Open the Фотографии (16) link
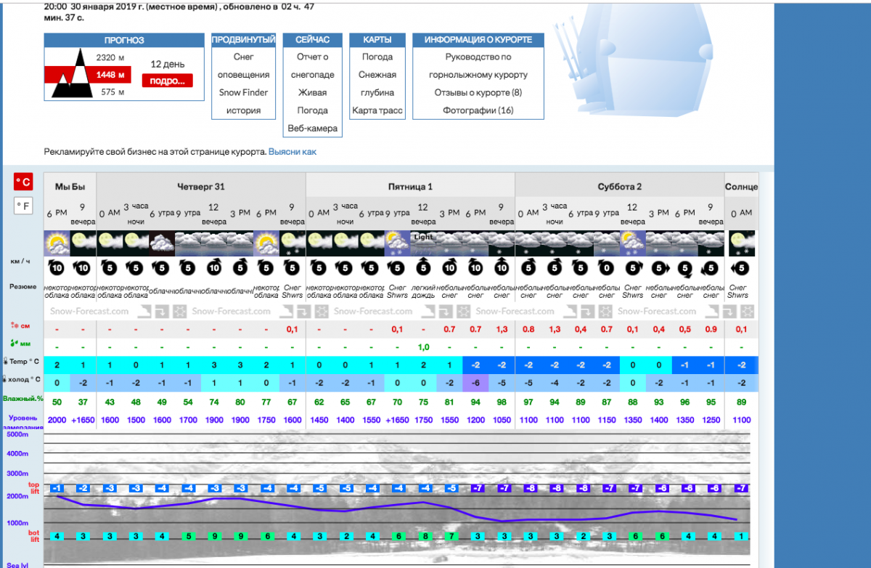This screenshot has width=871, height=568. point(478,110)
